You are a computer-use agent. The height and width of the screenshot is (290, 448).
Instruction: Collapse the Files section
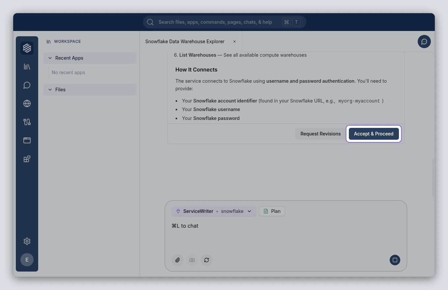(90, 90)
